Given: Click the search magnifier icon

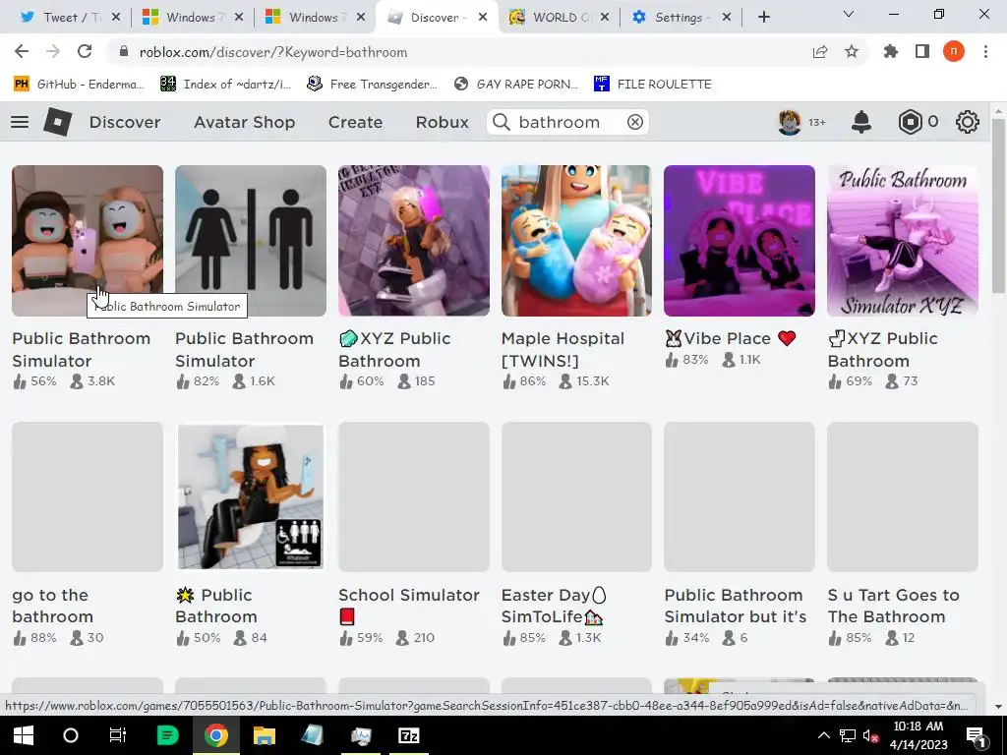Looking at the screenshot, I should tap(502, 122).
